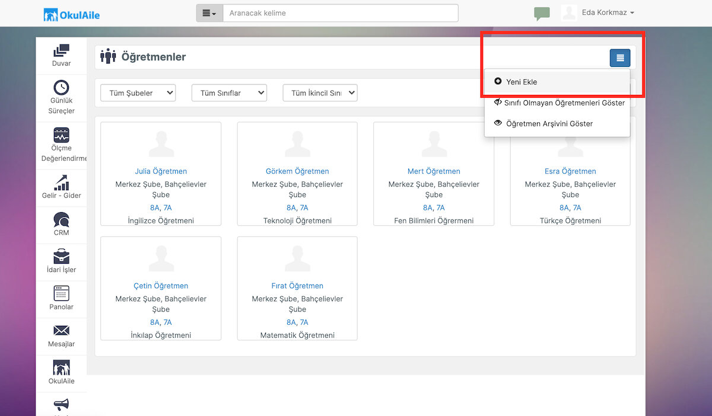Open the Panolar sidebar icon
Viewport: 712px width, 416px height.
(61, 293)
